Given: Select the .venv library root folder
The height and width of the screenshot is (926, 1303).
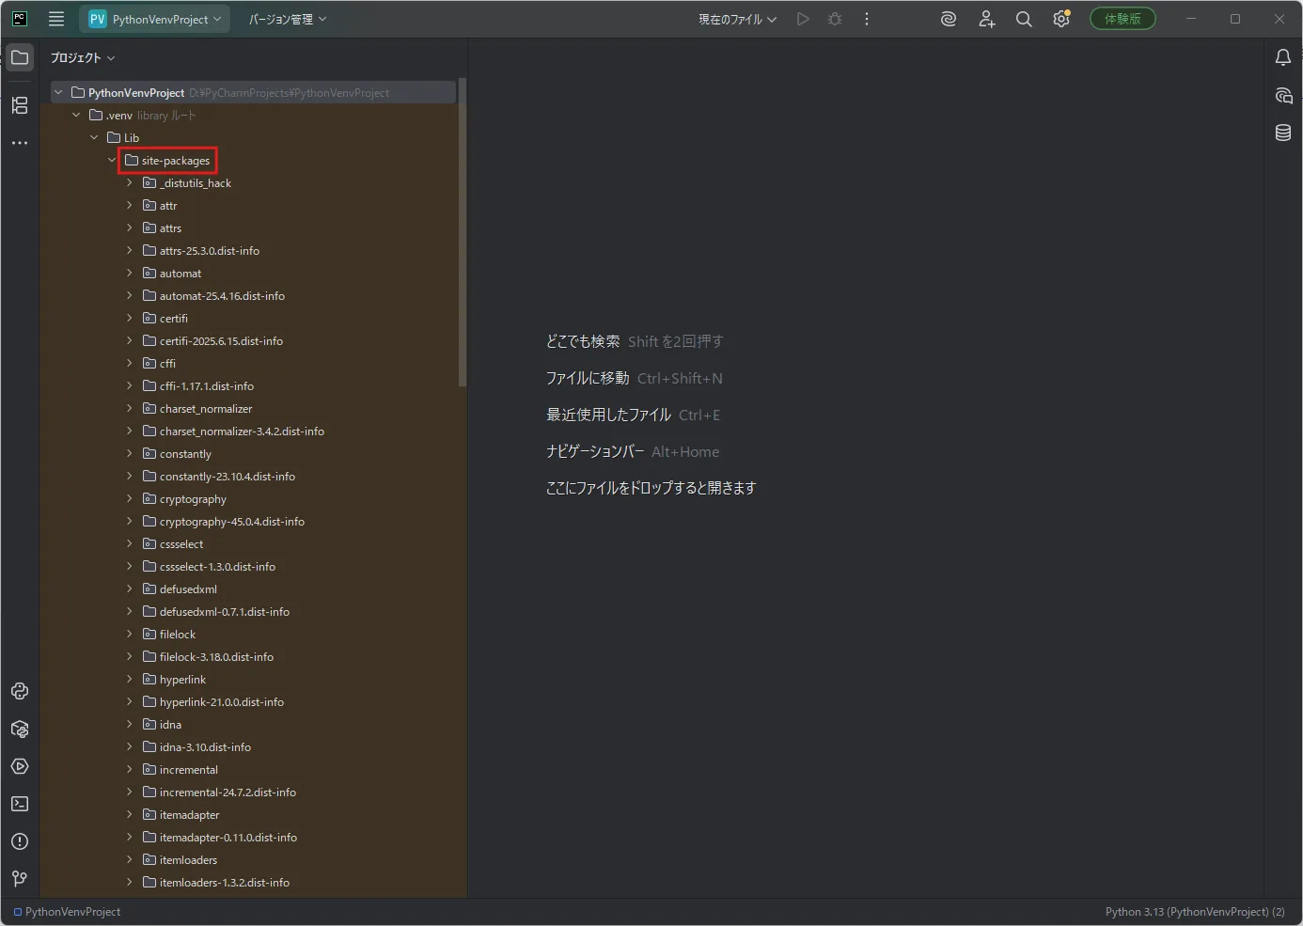Looking at the screenshot, I should pyautogui.click(x=143, y=115).
